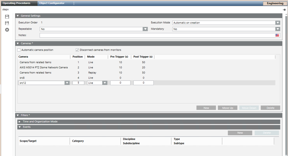Toggle Disconnect cameras from monitors checkbox
The image size is (288, 156).
tap(77, 50)
